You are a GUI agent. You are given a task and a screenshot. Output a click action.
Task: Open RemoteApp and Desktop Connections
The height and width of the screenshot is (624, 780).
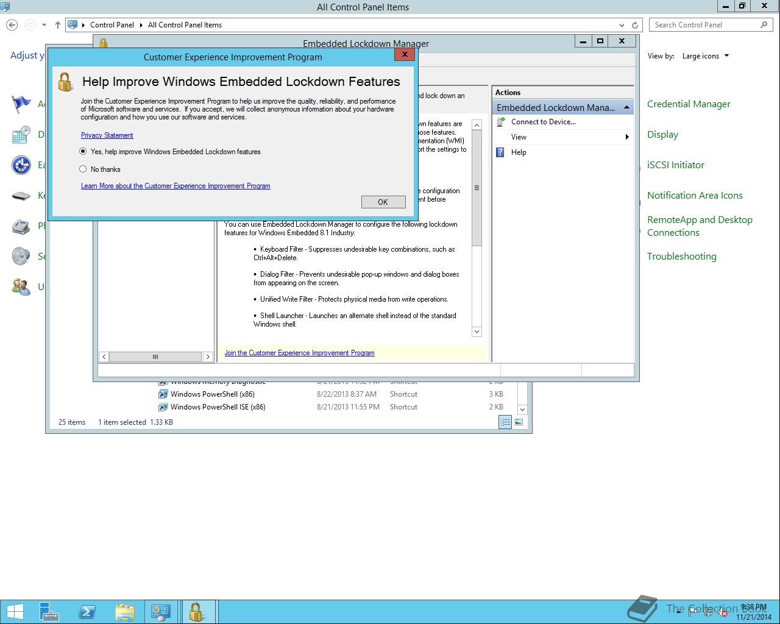[x=700, y=226]
